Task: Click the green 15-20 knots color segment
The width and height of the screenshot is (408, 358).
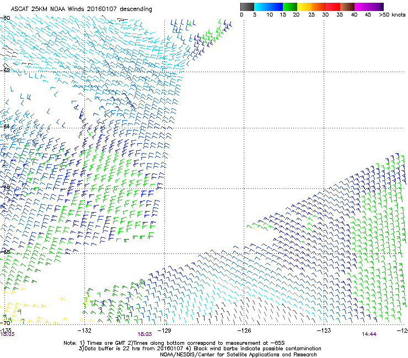Action: (x=290, y=7)
